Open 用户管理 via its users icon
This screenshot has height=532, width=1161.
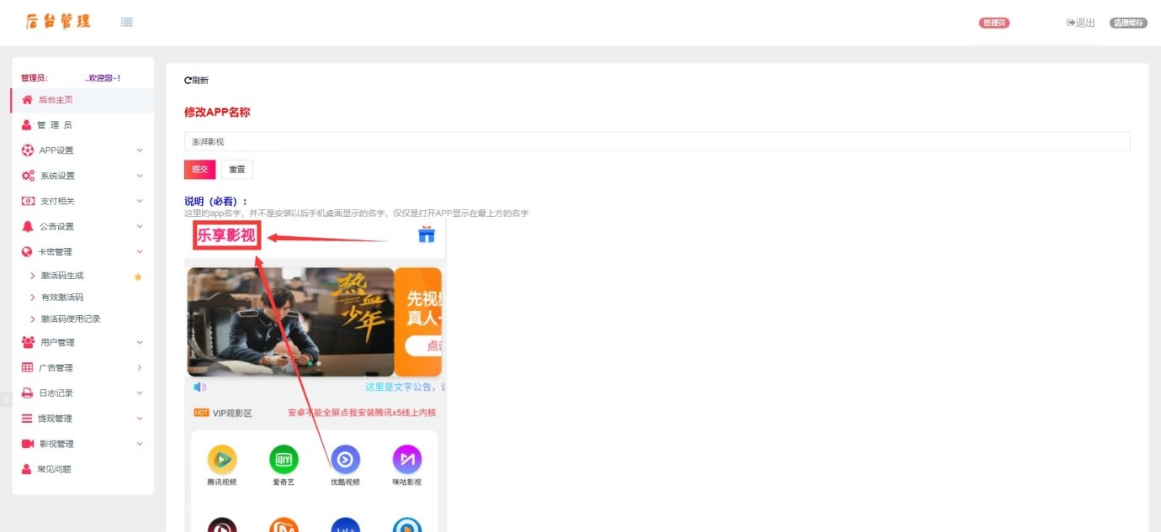click(28, 342)
